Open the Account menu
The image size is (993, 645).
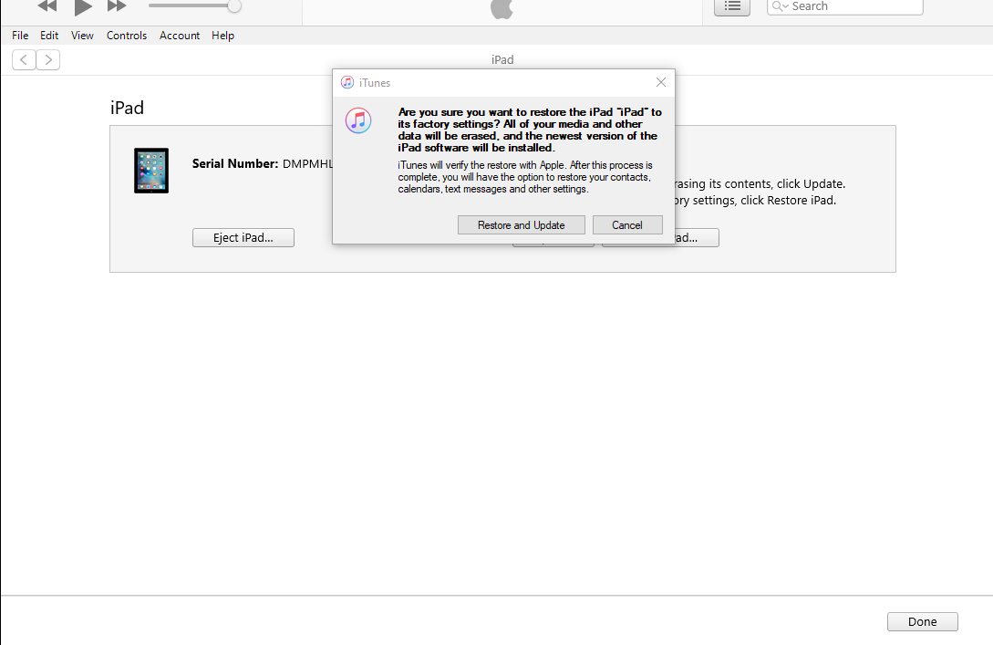180,36
